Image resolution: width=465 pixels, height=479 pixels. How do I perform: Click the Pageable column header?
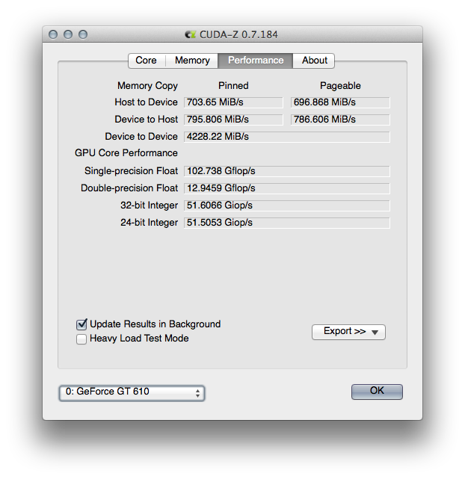pos(340,86)
